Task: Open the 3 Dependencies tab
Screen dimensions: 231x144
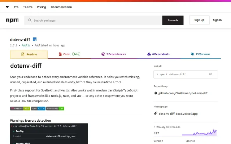Action: click(114, 54)
